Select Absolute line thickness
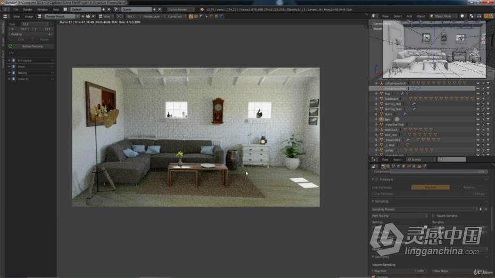The height and width of the screenshot is (278, 495). 431,188
